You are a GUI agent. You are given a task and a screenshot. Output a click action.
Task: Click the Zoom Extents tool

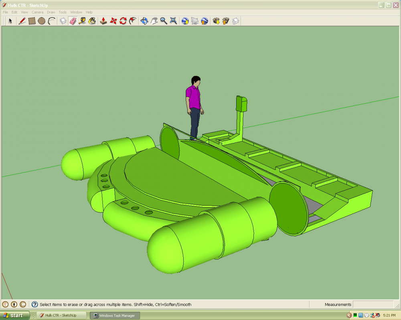click(174, 21)
